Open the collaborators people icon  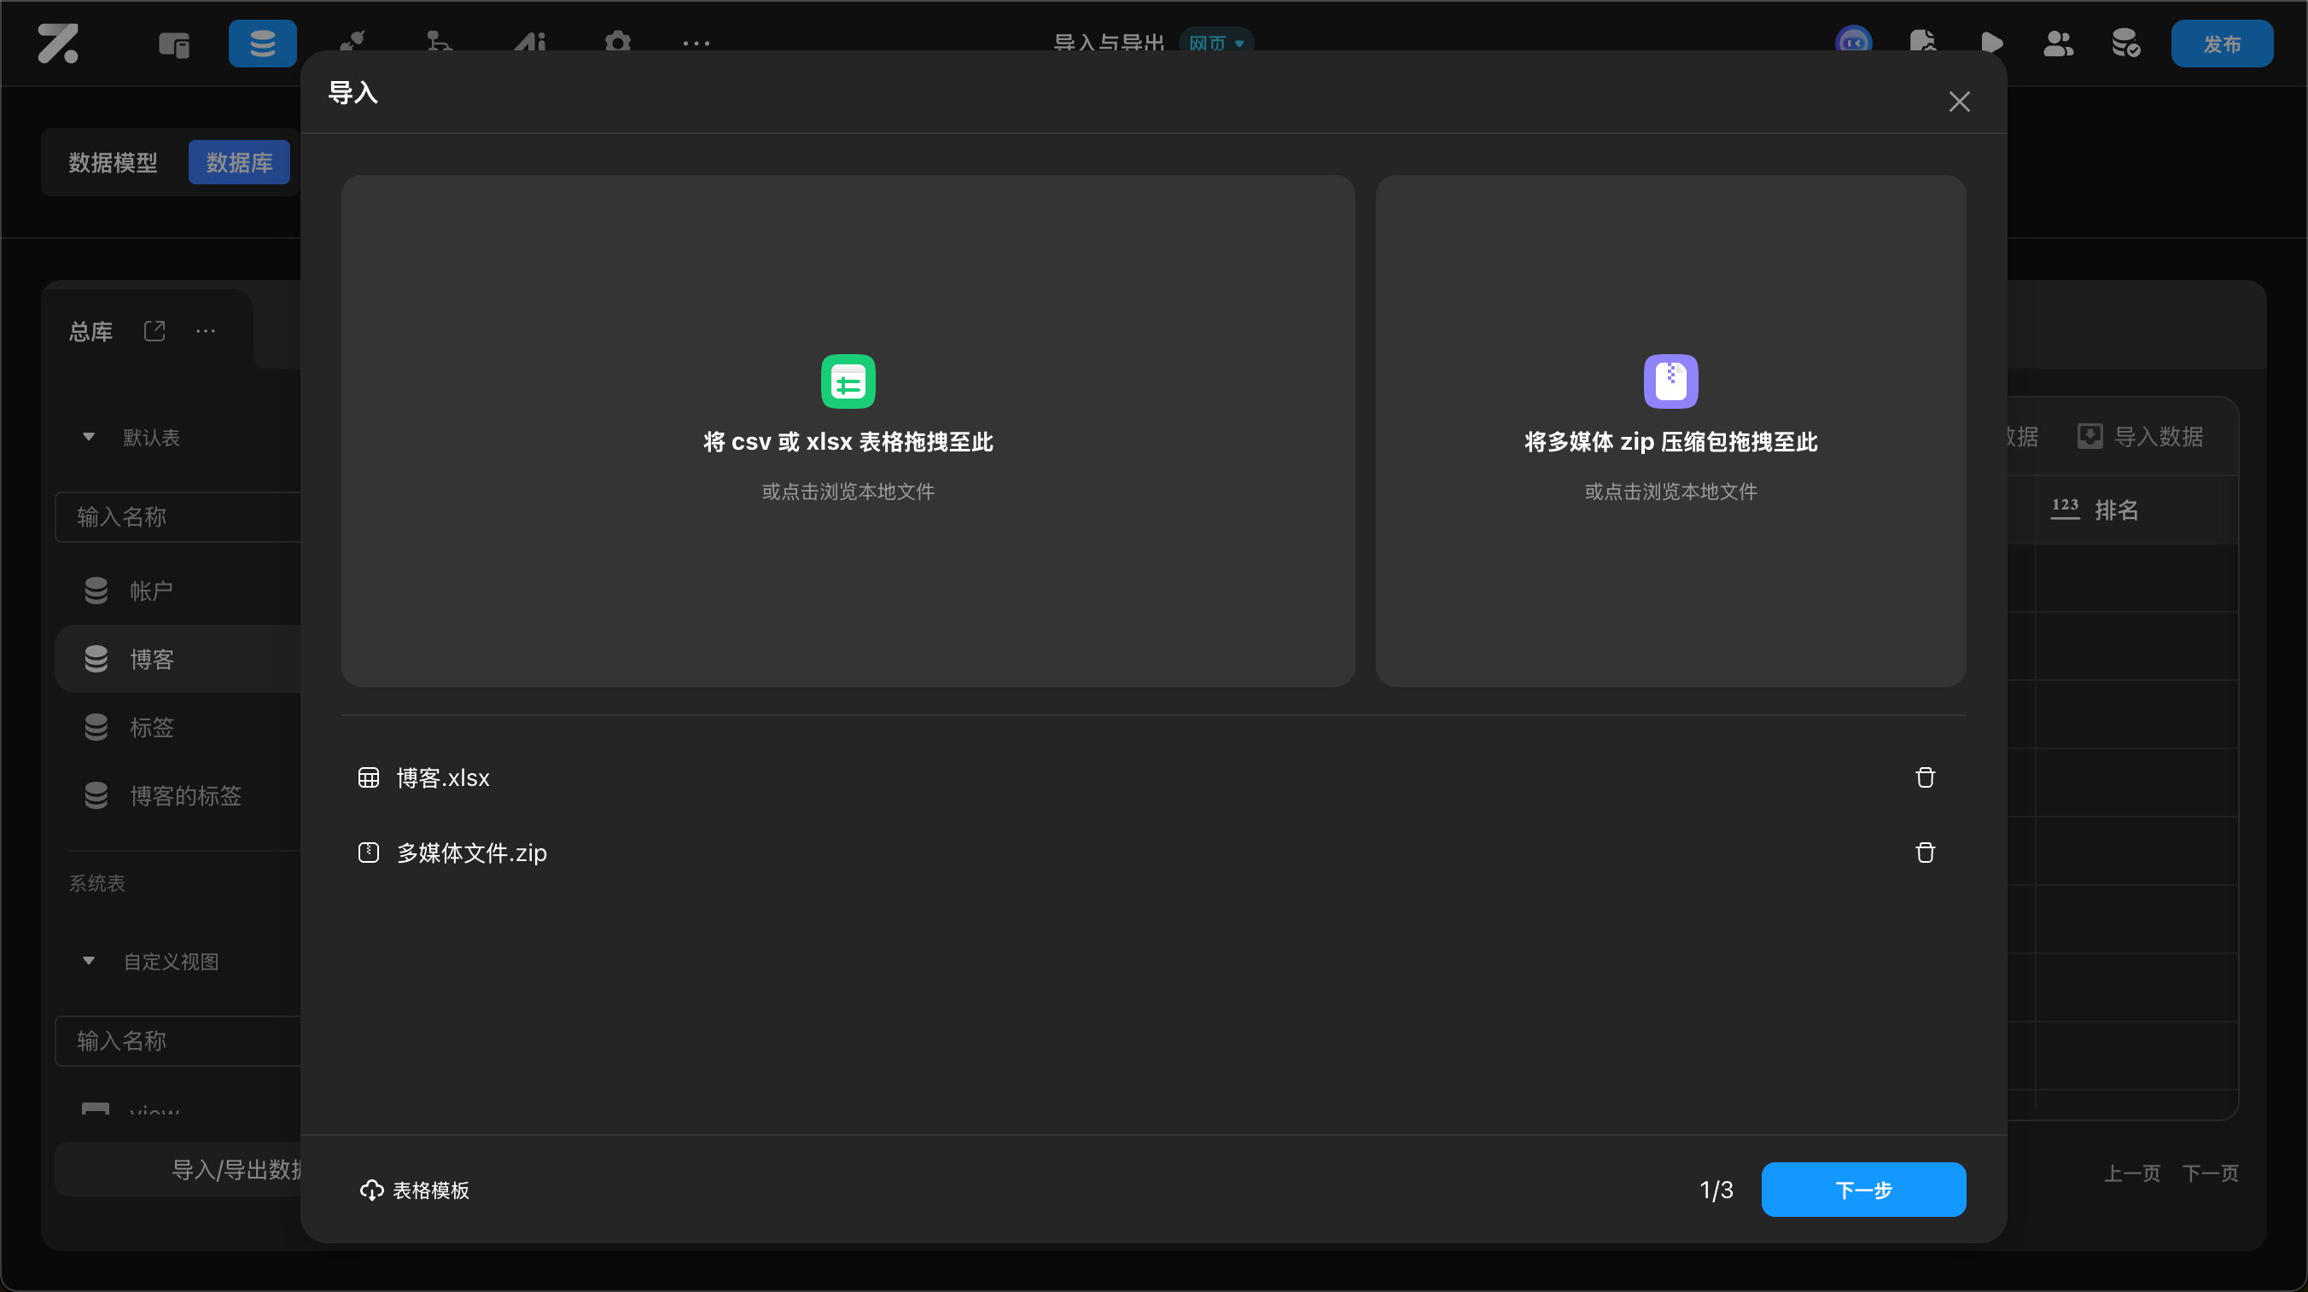(2058, 43)
